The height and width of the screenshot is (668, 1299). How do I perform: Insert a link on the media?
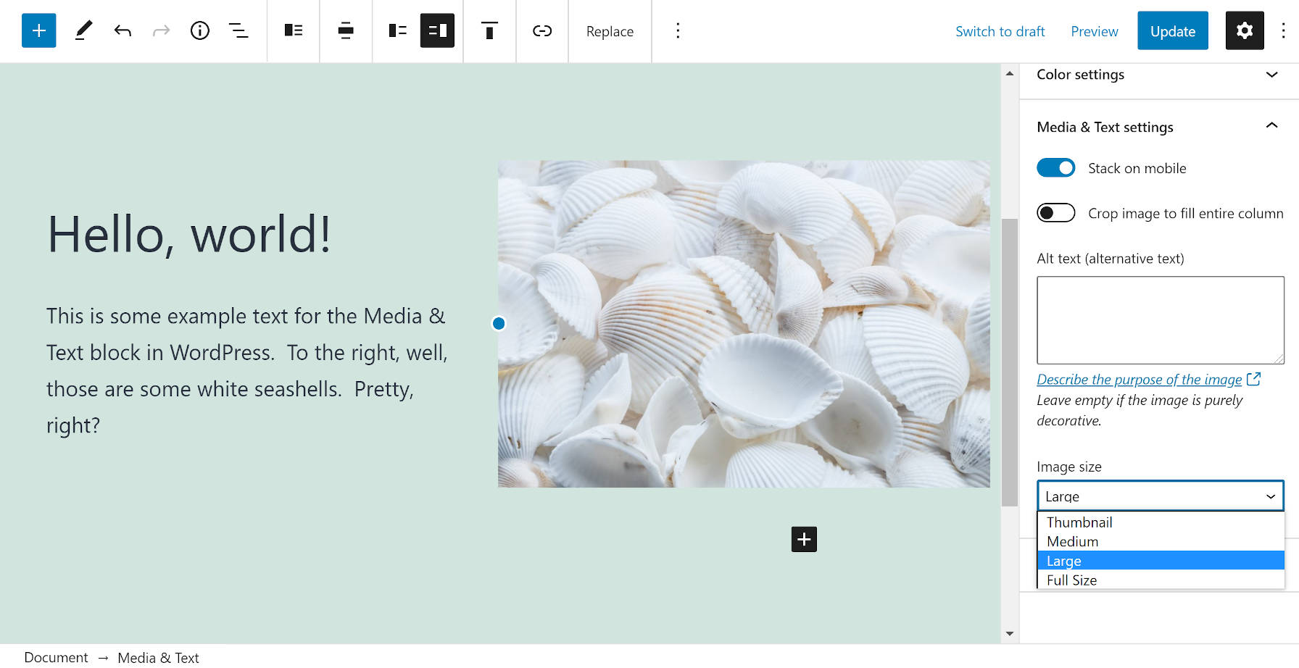(542, 30)
